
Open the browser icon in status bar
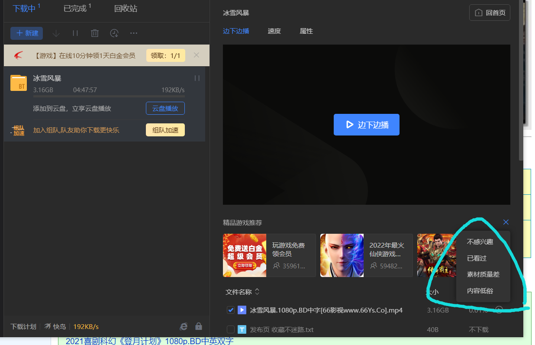click(x=184, y=326)
